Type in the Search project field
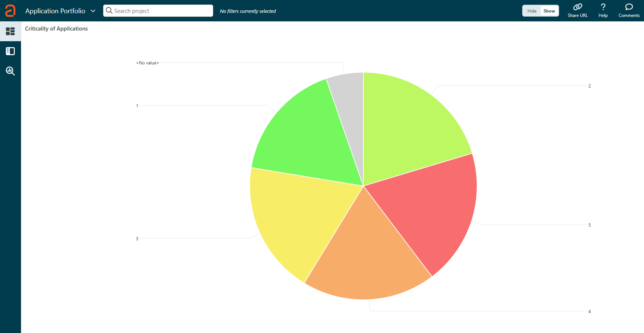The image size is (644, 333). [162, 11]
